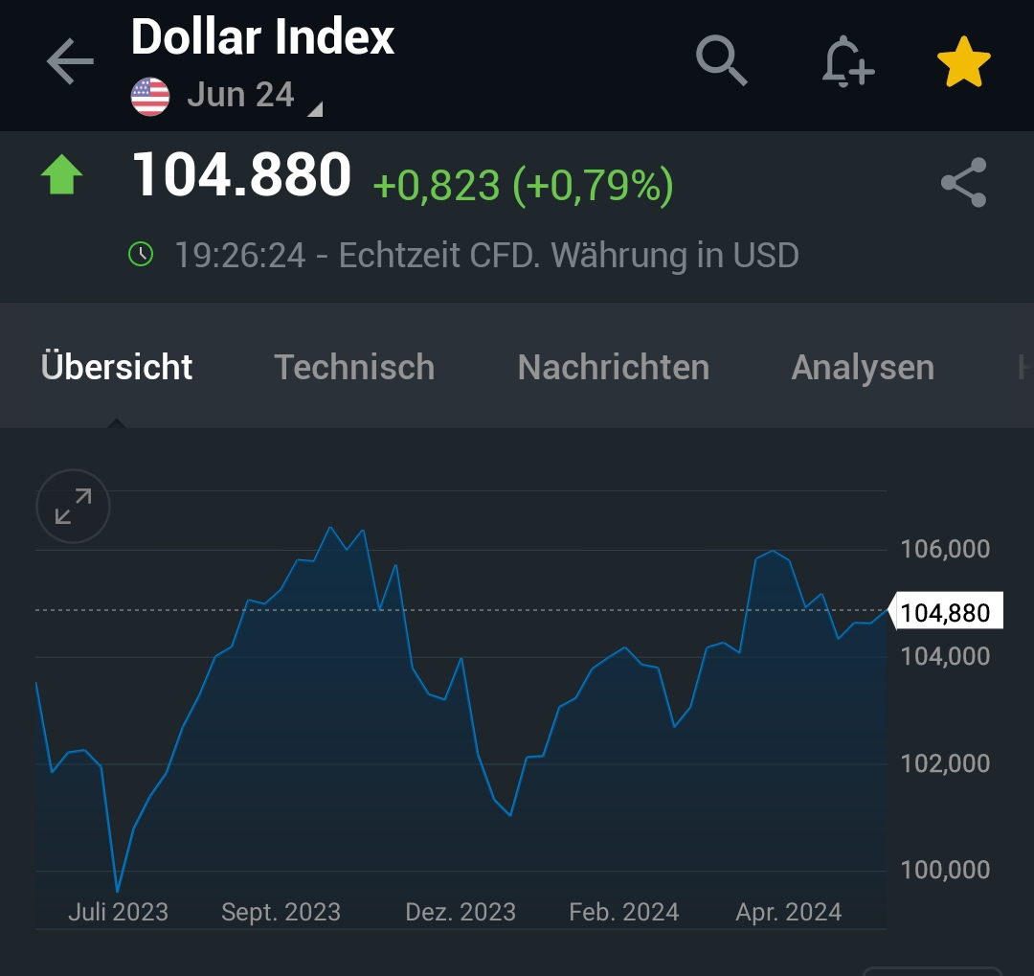Click the +0,823 (+0,79%) change text
Viewport: 1034px width, 976px height.
coord(523,185)
